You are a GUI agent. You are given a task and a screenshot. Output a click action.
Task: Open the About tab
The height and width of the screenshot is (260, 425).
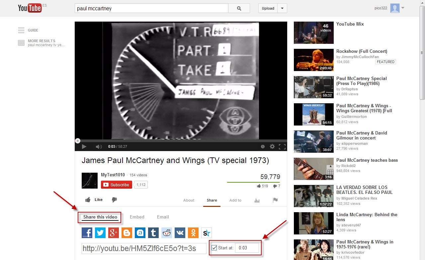pyautogui.click(x=189, y=200)
